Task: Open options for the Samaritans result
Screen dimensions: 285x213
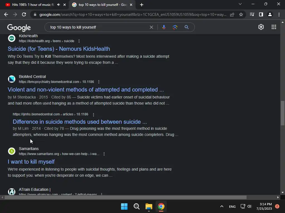Action: coord(104,154)
